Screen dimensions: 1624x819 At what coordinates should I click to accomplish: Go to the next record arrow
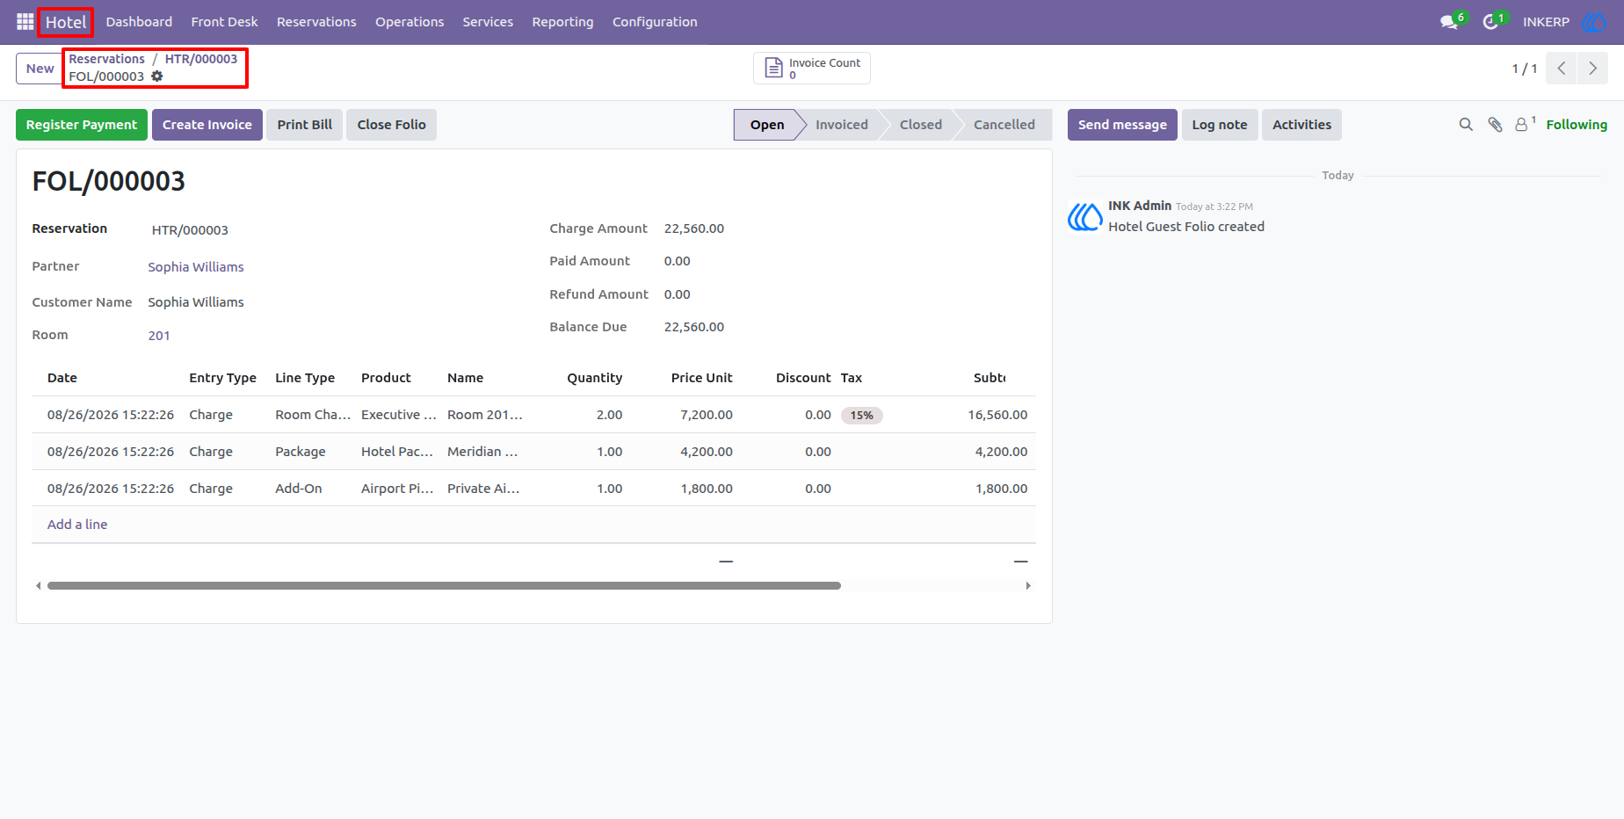(x=1592, y=69)
